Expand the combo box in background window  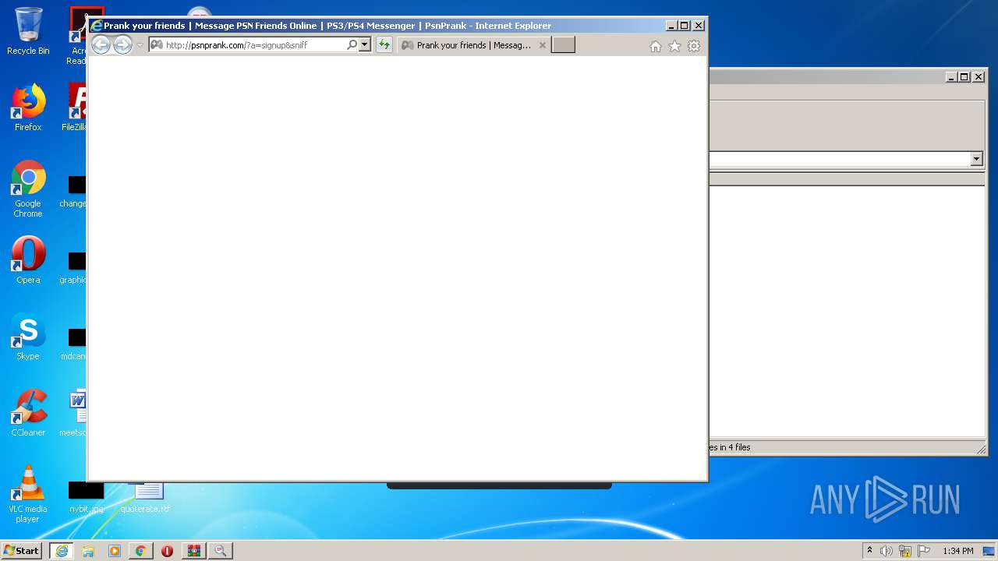click(977, 159)
